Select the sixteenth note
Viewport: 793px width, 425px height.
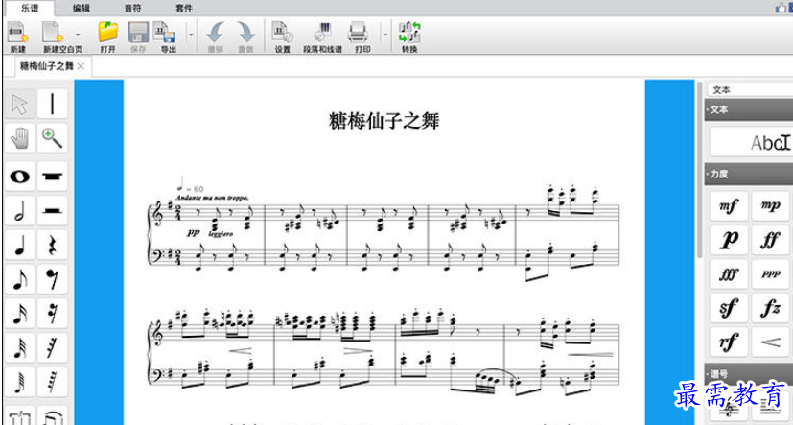click(20, 313)
